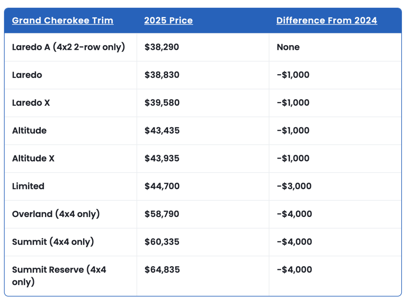Click the None difference cell
This screenshot has height=303, width=409.
click(x=288, y=47)
